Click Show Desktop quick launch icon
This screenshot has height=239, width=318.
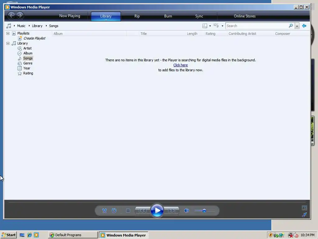pyautogui.click(x=22, y=235)
